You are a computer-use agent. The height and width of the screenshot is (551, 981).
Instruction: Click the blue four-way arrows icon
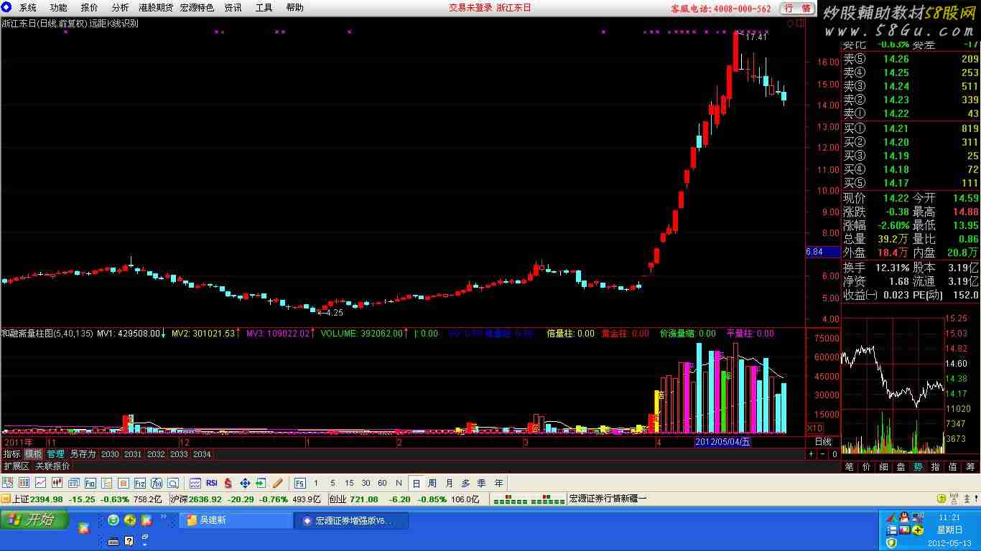[x=245, y=483]
